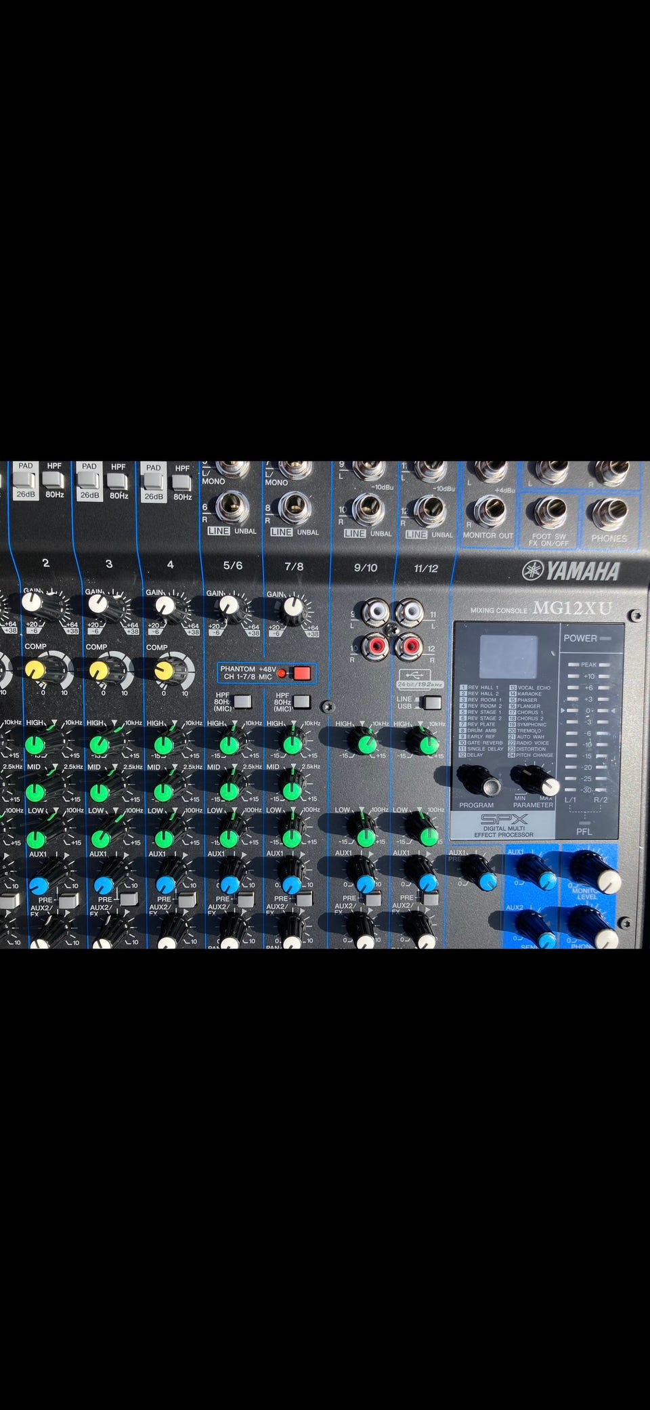
Task: Switch on Phantom +48V red button
Action: [302, 673]
